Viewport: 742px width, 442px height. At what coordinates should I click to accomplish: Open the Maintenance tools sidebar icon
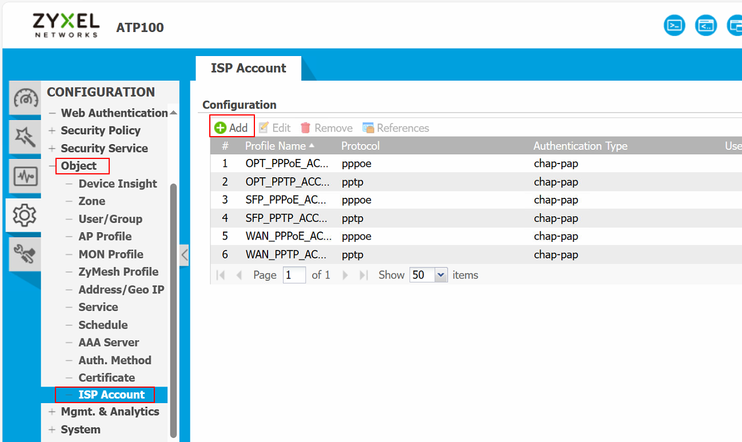click(x=26, y=254)
